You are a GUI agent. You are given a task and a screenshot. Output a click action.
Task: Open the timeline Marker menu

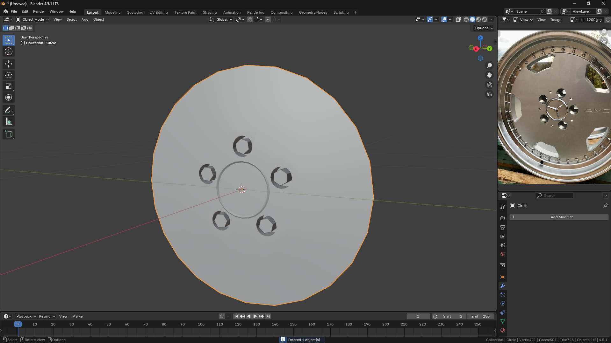pos(78,316)
